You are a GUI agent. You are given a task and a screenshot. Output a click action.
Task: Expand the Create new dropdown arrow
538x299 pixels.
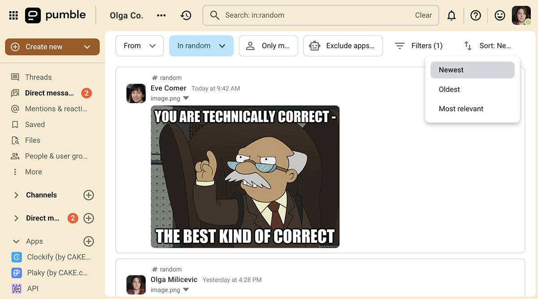click(87, 47)
